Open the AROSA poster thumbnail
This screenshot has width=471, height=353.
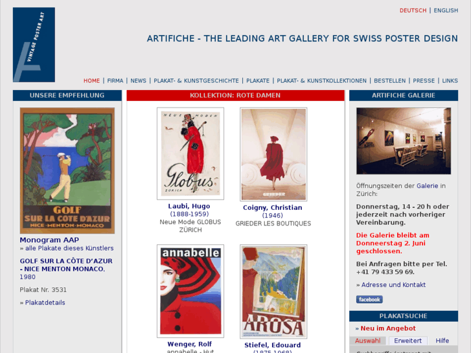pos(273,291)
